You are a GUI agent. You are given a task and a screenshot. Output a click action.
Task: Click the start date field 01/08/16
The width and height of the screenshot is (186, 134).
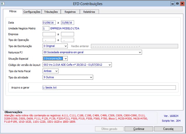pyautogui.click(x=49, y=23)
